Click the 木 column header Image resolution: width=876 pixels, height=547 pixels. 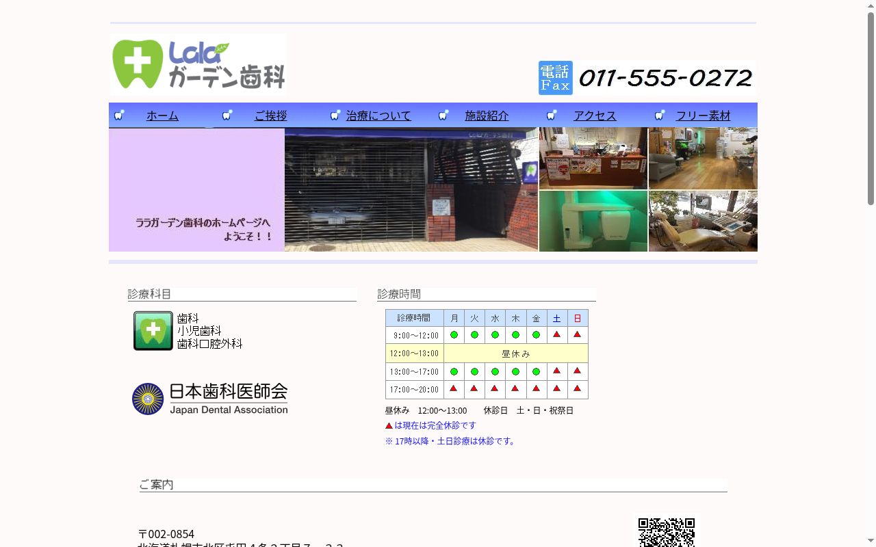coord(516,318)
